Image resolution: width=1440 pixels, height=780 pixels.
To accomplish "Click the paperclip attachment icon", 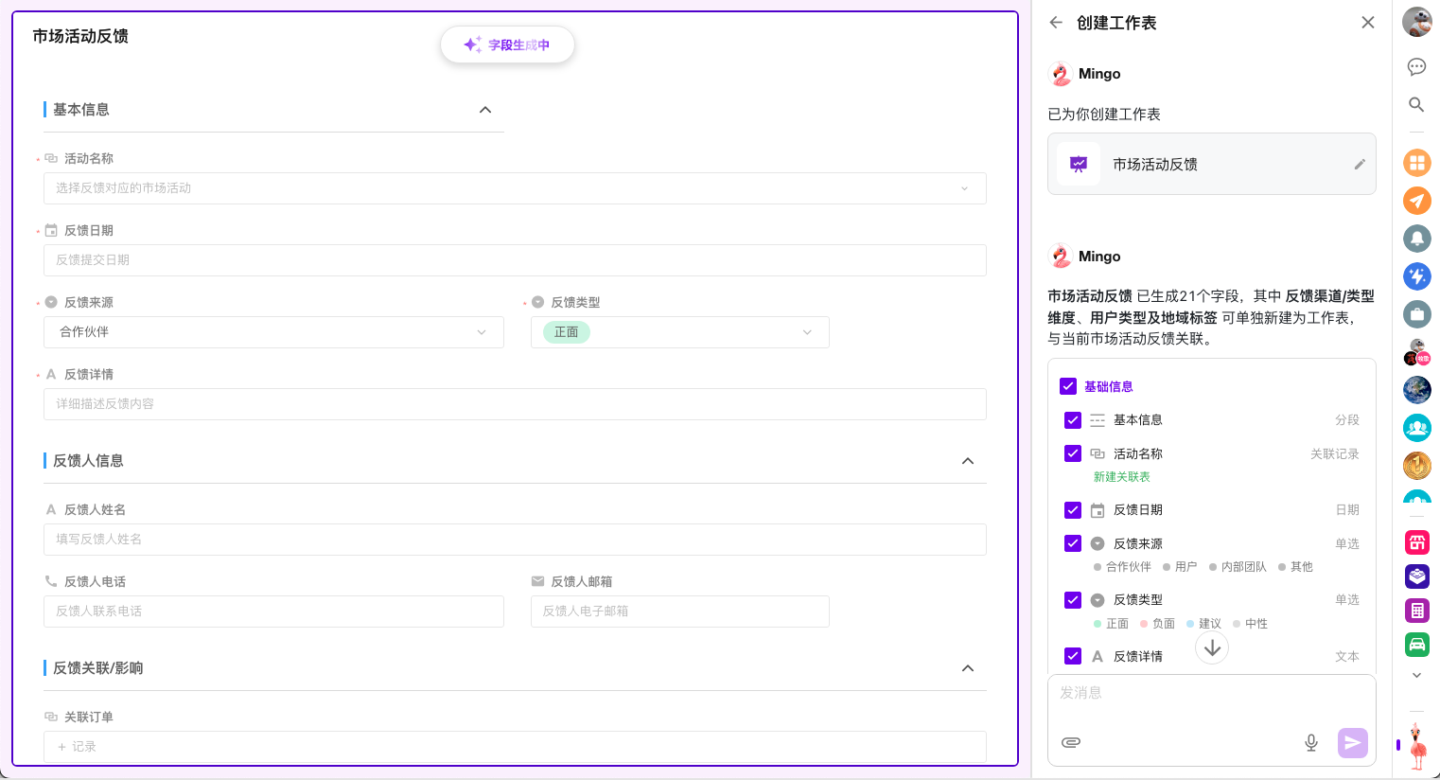I will [x=1071, y=742].
